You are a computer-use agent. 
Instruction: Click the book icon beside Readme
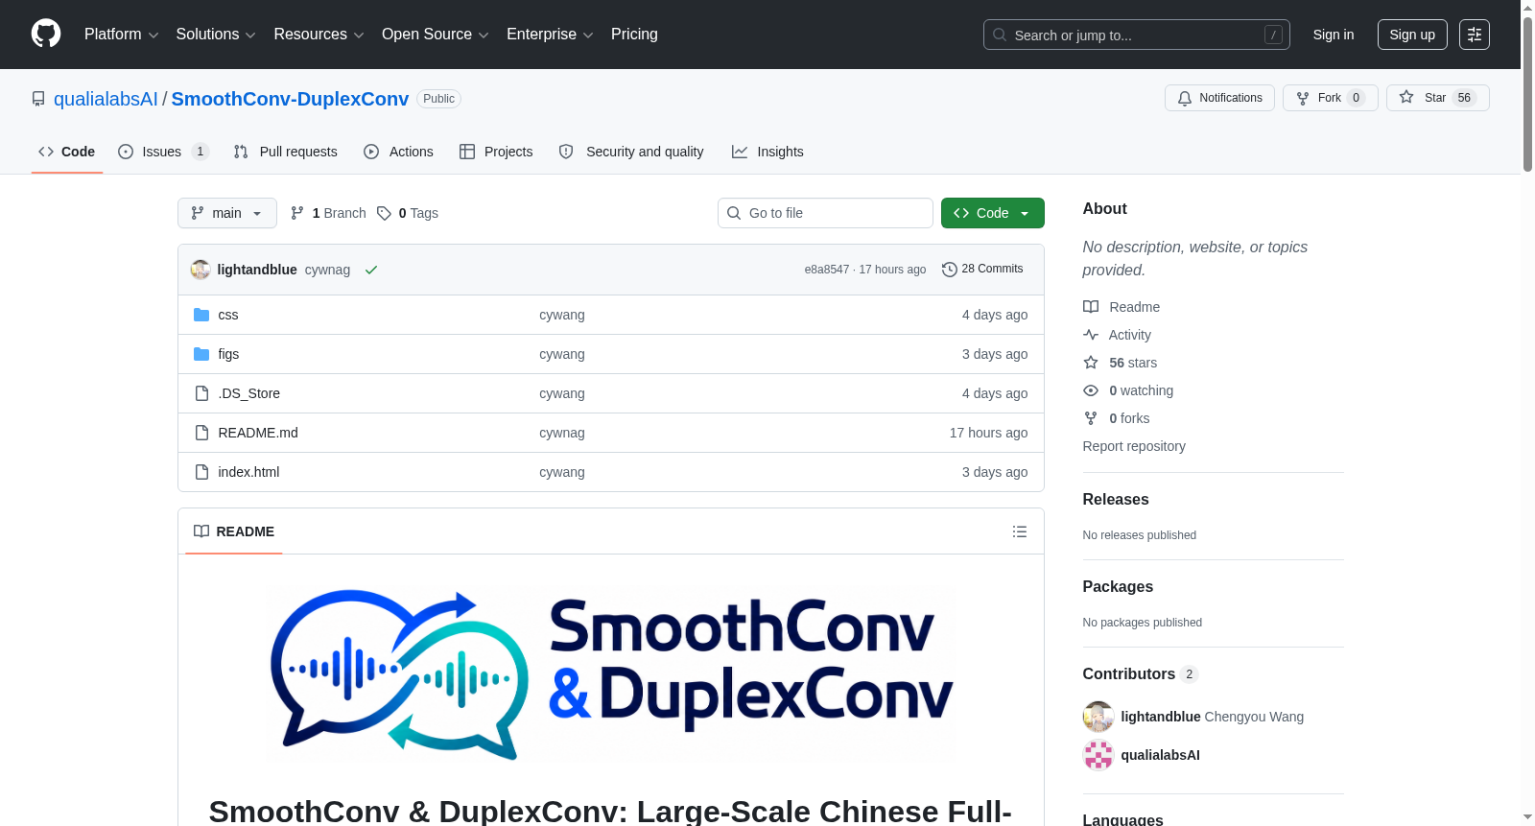[x=1091, y=307]
